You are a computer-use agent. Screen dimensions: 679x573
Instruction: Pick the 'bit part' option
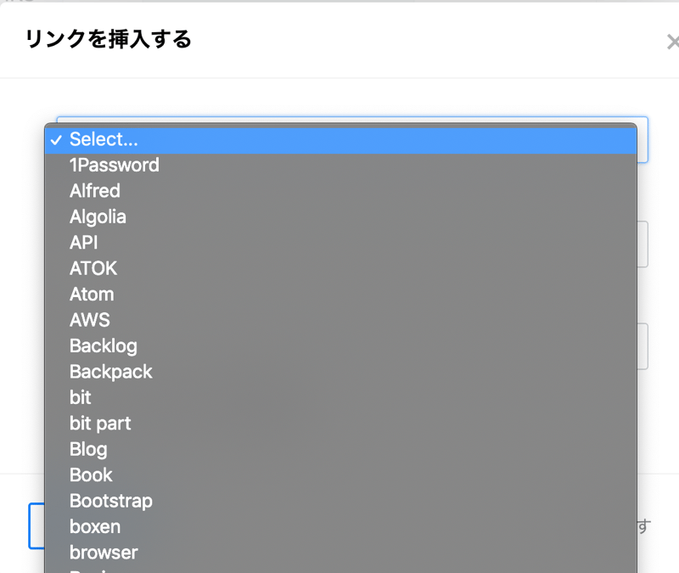(100, 424)
